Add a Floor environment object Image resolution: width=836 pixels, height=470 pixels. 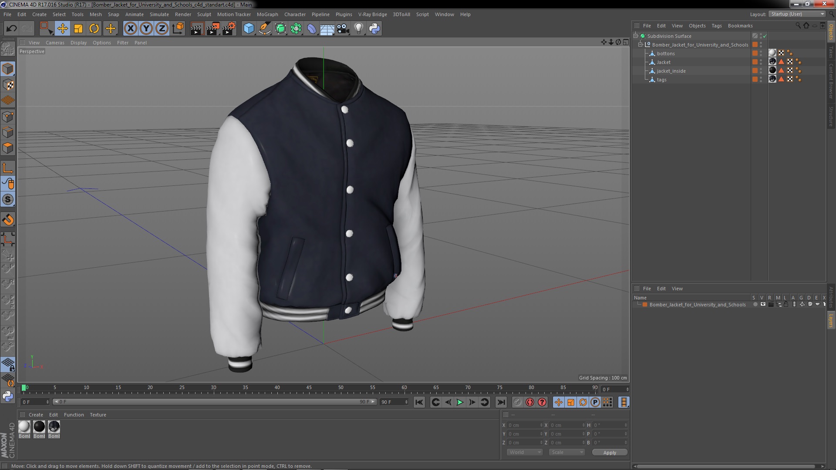coord(327,29)
